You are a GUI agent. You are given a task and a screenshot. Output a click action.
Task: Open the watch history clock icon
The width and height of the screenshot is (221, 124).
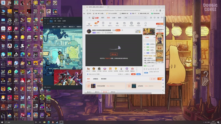pos(151,18)
